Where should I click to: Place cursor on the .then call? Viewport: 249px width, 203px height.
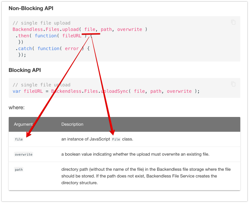pyautogui.click(x=24, y=36)
